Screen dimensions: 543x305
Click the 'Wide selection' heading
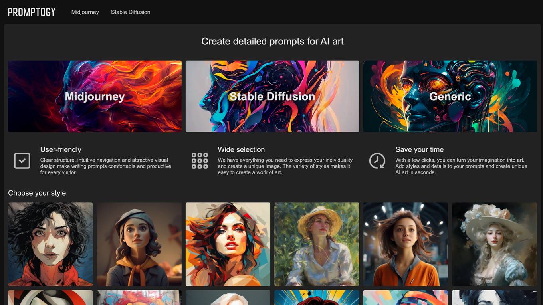pos(241,149)
